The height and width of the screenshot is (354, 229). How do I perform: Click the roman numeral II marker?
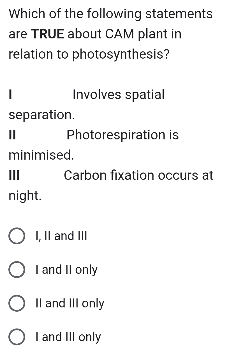tap(11, 135)
